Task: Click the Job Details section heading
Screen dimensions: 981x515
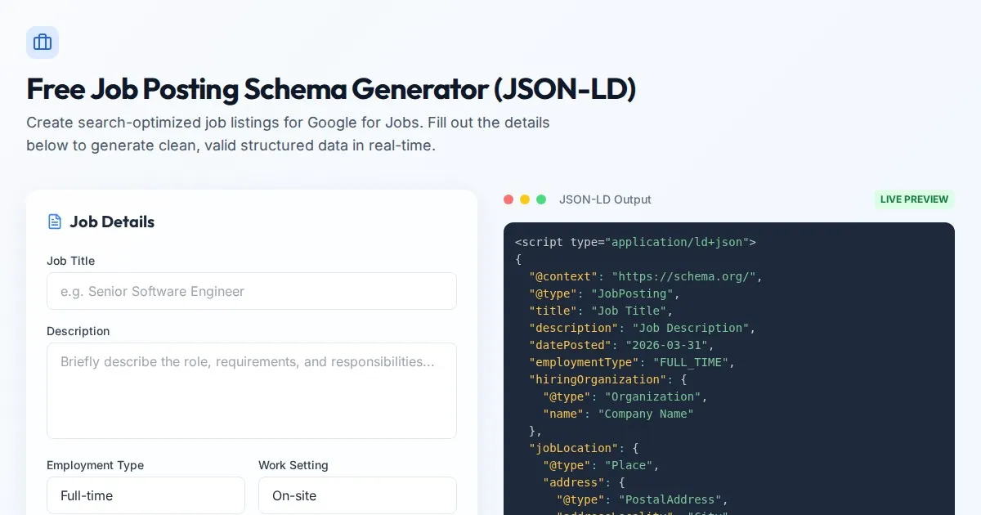Action: (x=112, y=222)
